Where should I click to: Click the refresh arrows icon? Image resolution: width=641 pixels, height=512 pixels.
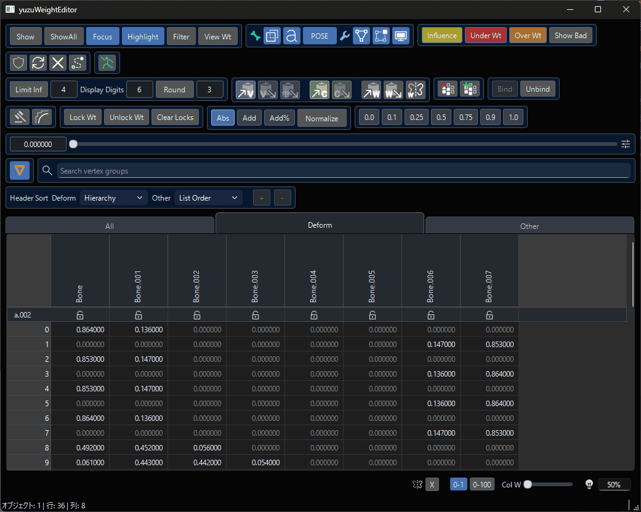click(38, 63)
